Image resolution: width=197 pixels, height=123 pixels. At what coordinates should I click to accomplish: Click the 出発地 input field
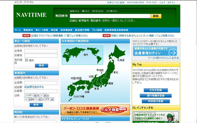coord(41,51)
